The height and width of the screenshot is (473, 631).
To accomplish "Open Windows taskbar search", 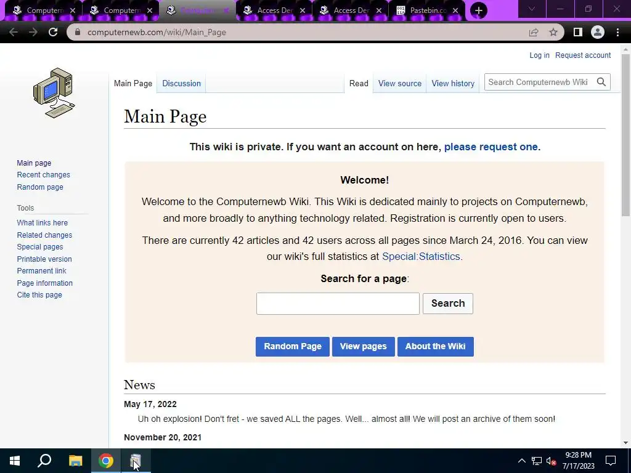I will point(44,461).
